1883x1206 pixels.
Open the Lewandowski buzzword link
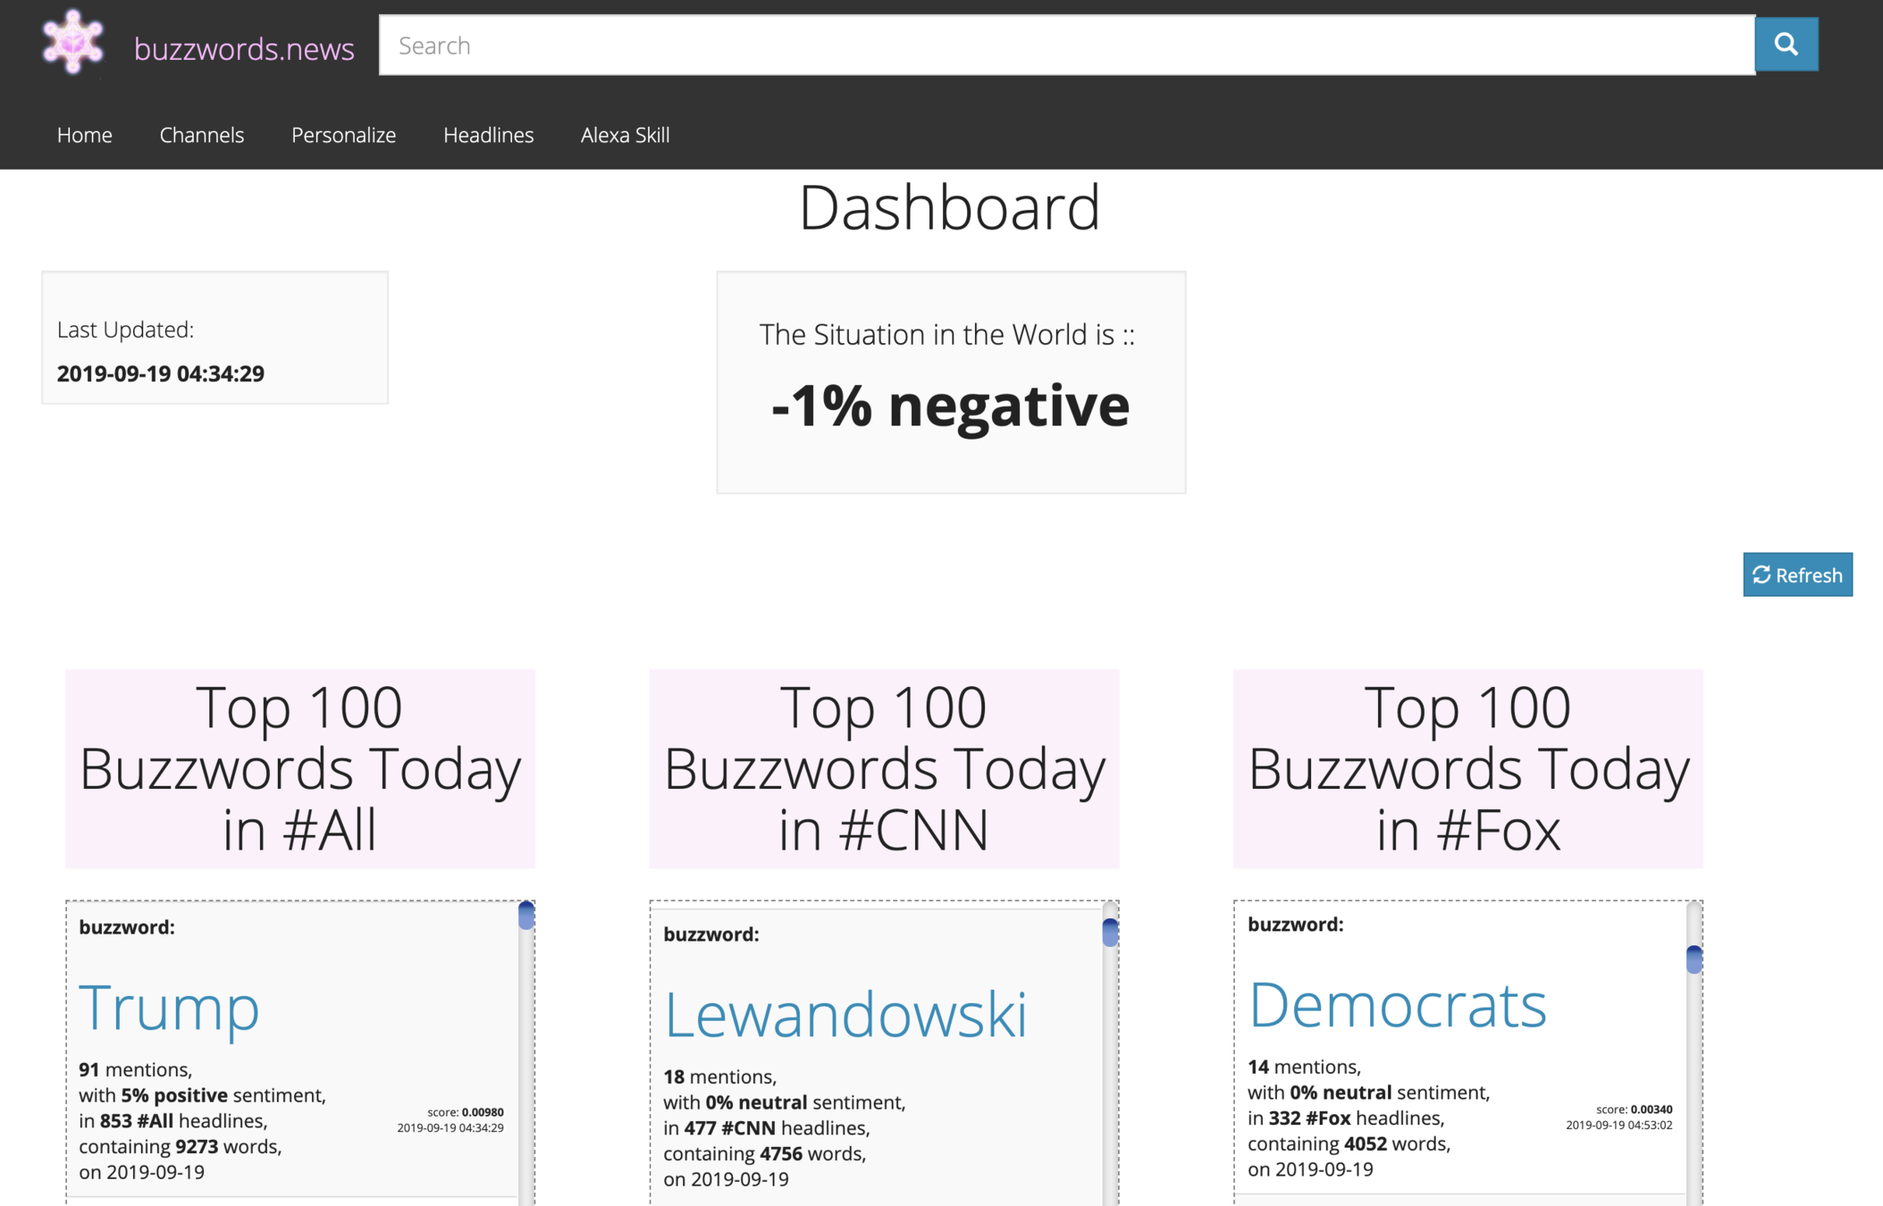[x=845, y=1015]
